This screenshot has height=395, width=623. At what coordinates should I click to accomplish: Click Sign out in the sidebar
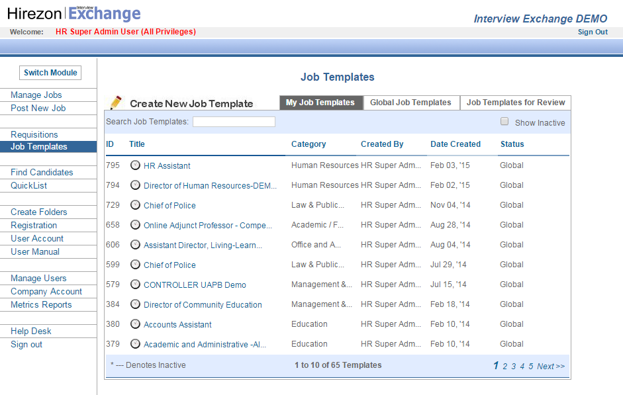click(x=26, y=345)
